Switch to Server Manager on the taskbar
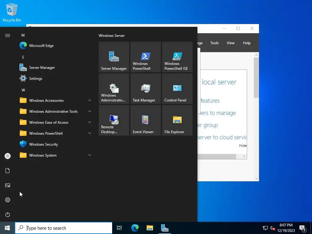The width and height of the screenshot is (312, 234). point(165,228)
